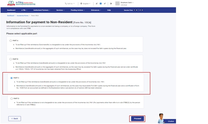The height and width of the screenshot is (124, 208).
Task: Choose the PART D radio option
Action: point(11,98)
